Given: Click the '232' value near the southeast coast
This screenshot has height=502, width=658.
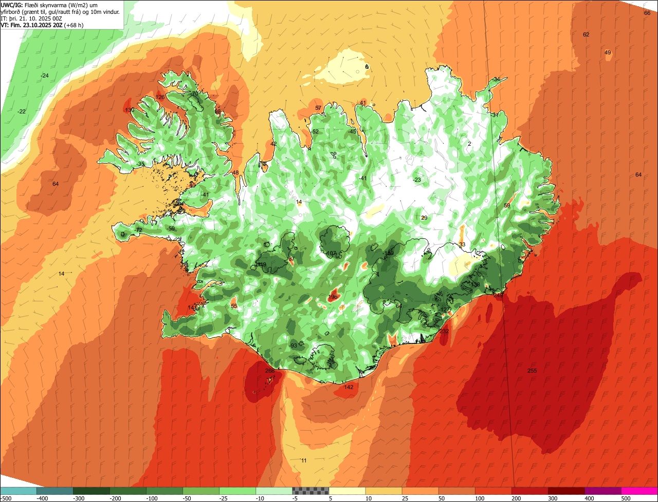Looking at the screenshot, I should (x=444, y=332).
